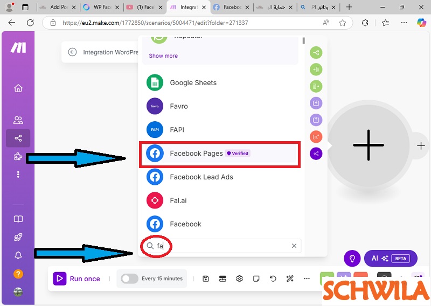The height and width of the screenshot is (306, 431).
Task: Select Fal.ai app
Action: click(x=220, y=200)
